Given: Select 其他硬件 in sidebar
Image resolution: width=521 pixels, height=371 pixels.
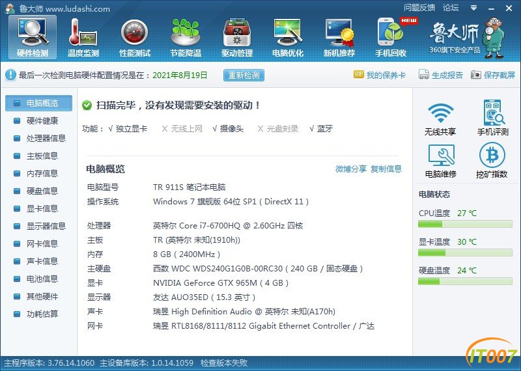Looking at the screenshot, I should (38, 297).
